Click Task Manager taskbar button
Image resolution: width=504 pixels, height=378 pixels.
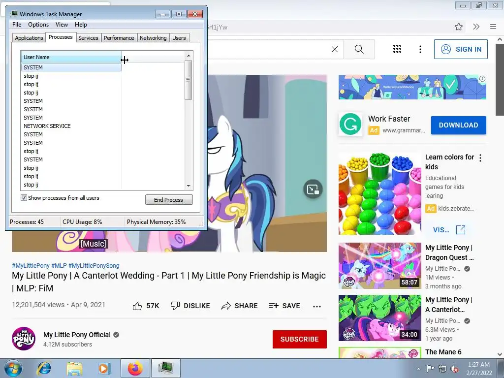tap(166, 368)
